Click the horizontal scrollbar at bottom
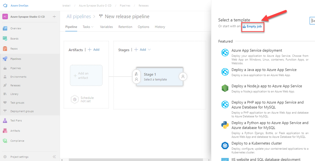 click(137, 160)
